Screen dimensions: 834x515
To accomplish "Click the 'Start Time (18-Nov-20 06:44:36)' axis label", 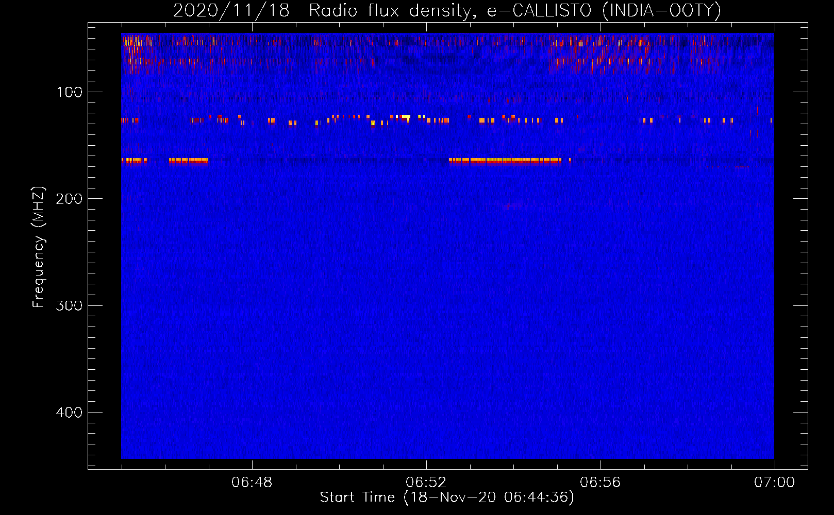I will click(x=447, y=497).
